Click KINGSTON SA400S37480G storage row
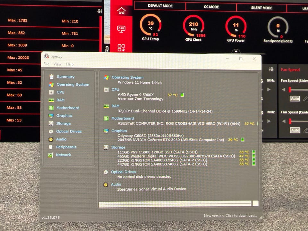The image size is (308, 231). click(162, 164)
